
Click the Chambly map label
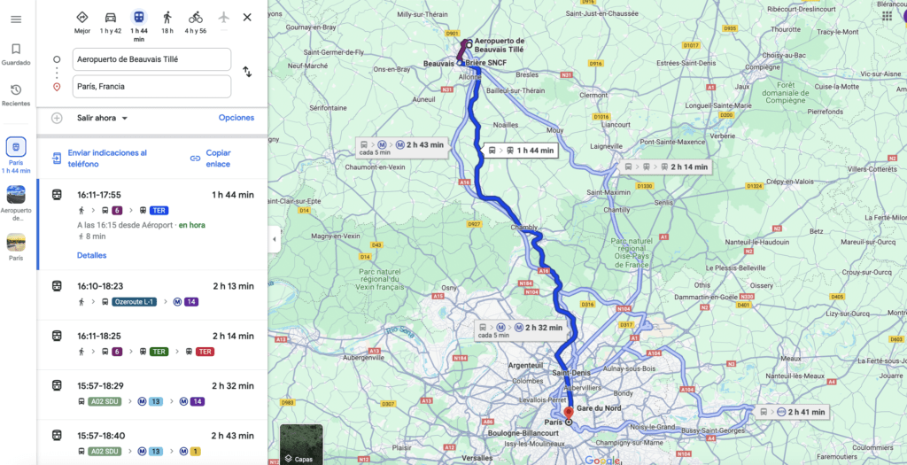[x=524, y=228]
